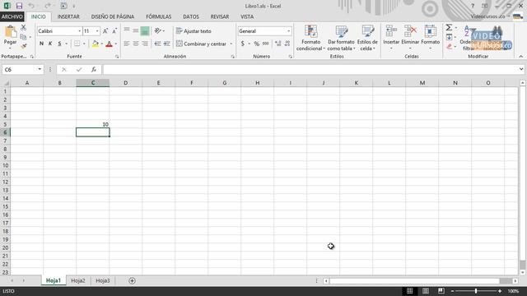
Task: Switch to the VISTA tab
Action: tap(247, 16)
